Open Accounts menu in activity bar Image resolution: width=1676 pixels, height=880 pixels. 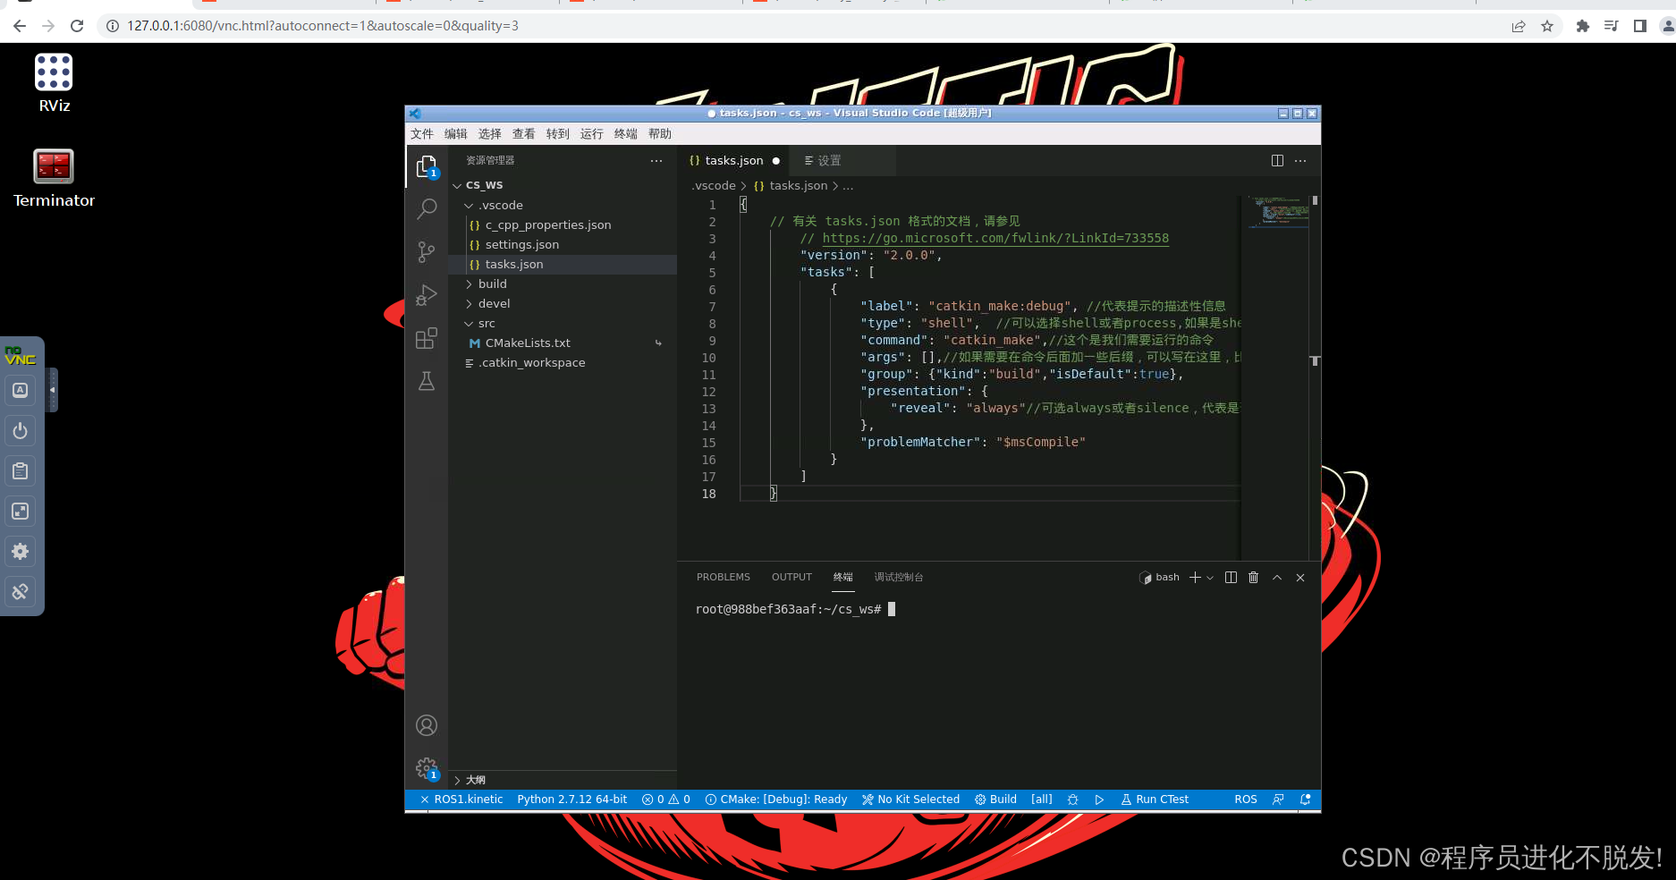click(427, 725)
